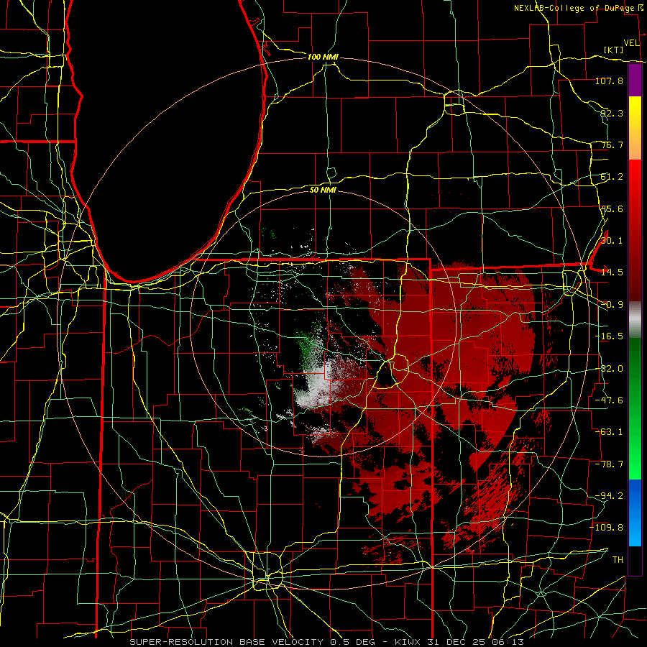The image size is (647, 647).
Task: Select the -16.5 velocity scale value
Action: (609, 336)
